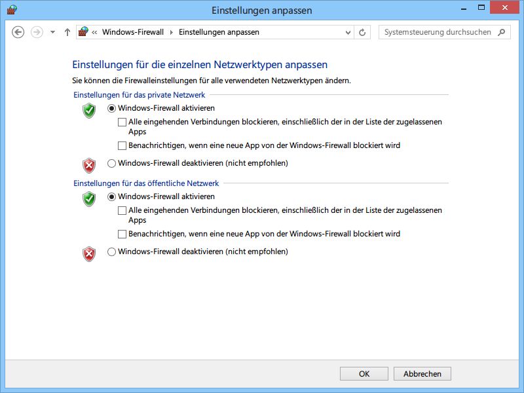
Task: Enable notifications for blocked apps in the private network
Action: pos(122,145)
